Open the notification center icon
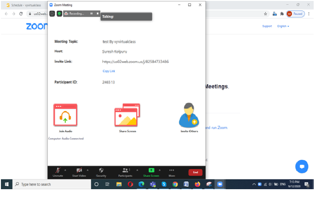This screenshot has height=199, width=316. 307,184
